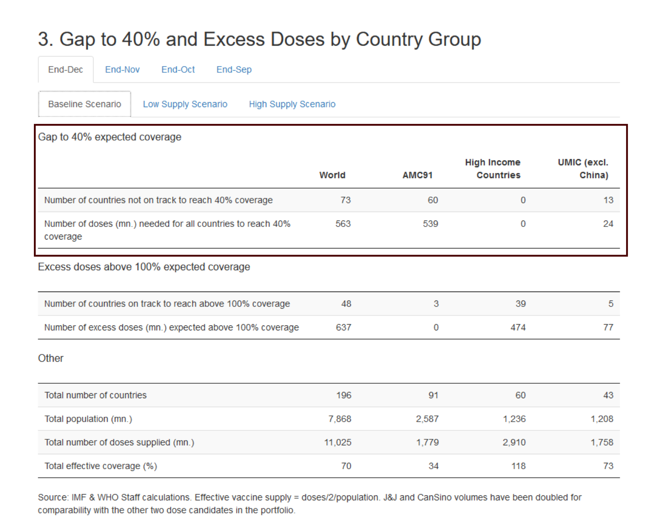Click the 'Excess doses above 100%' section title
Screen dimensions: 650x518
144,267
